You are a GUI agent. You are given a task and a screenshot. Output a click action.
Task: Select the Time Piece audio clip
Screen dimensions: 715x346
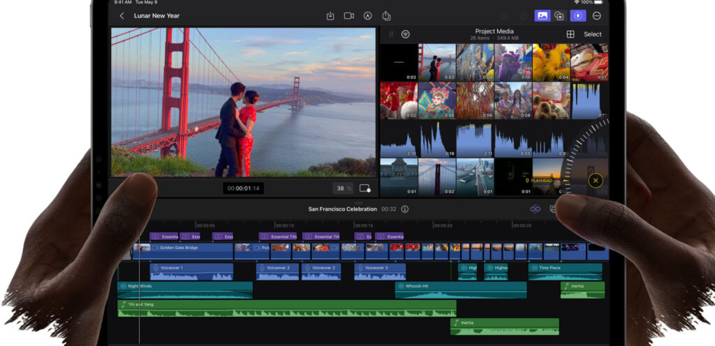point(566,272)
